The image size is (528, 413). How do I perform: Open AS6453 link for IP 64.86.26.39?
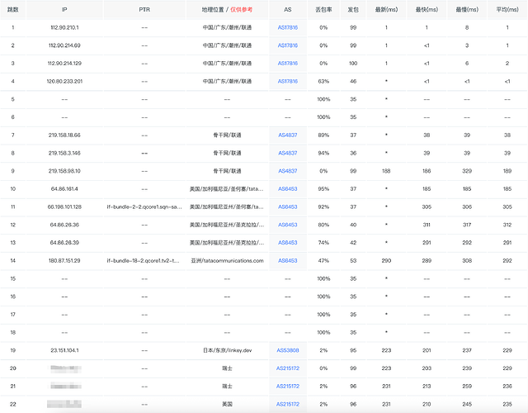(x=288, y=243)
